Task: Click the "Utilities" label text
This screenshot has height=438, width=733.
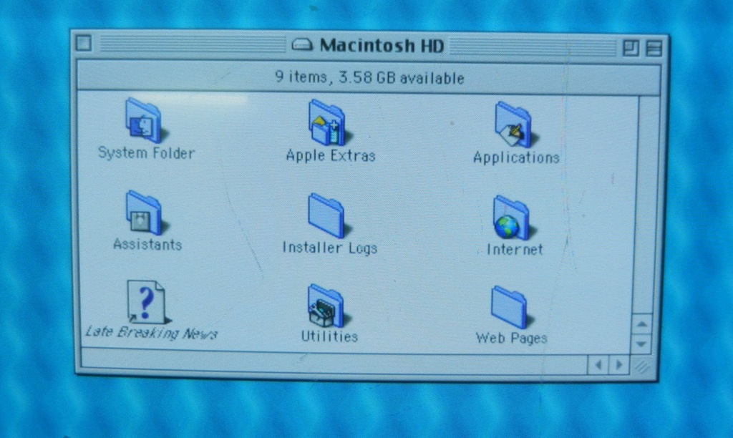Action: (329, 336)
